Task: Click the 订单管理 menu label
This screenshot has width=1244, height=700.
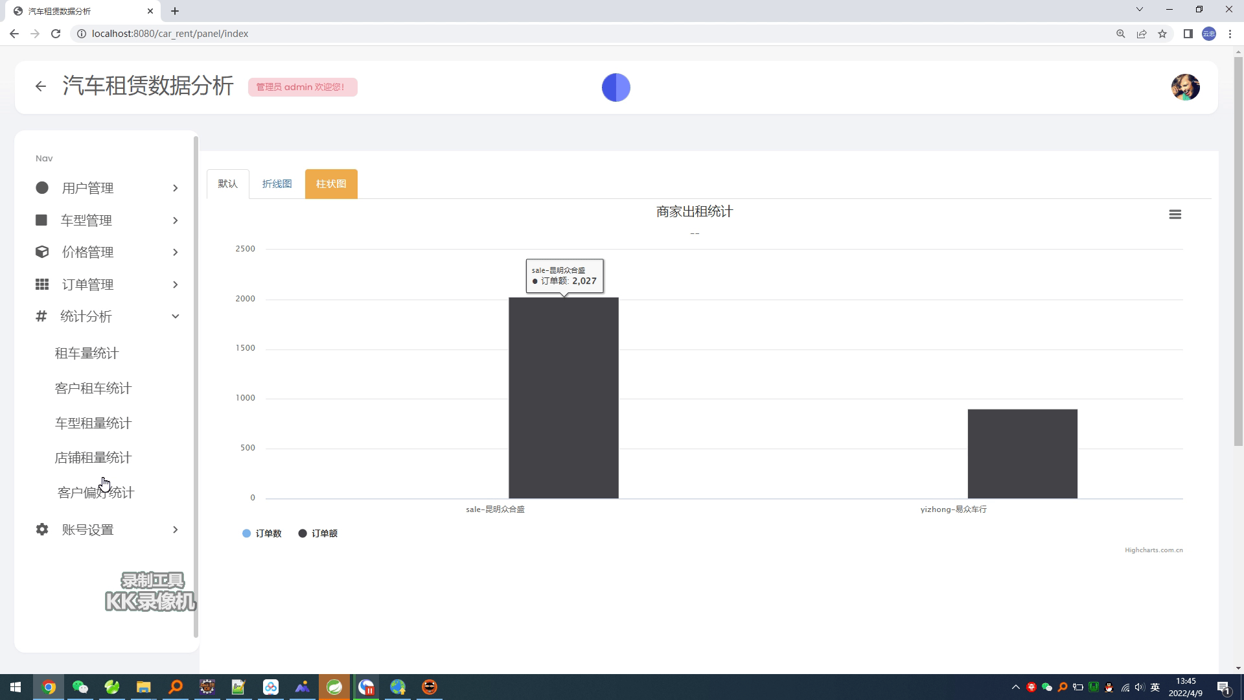Action: click(87, 285)
